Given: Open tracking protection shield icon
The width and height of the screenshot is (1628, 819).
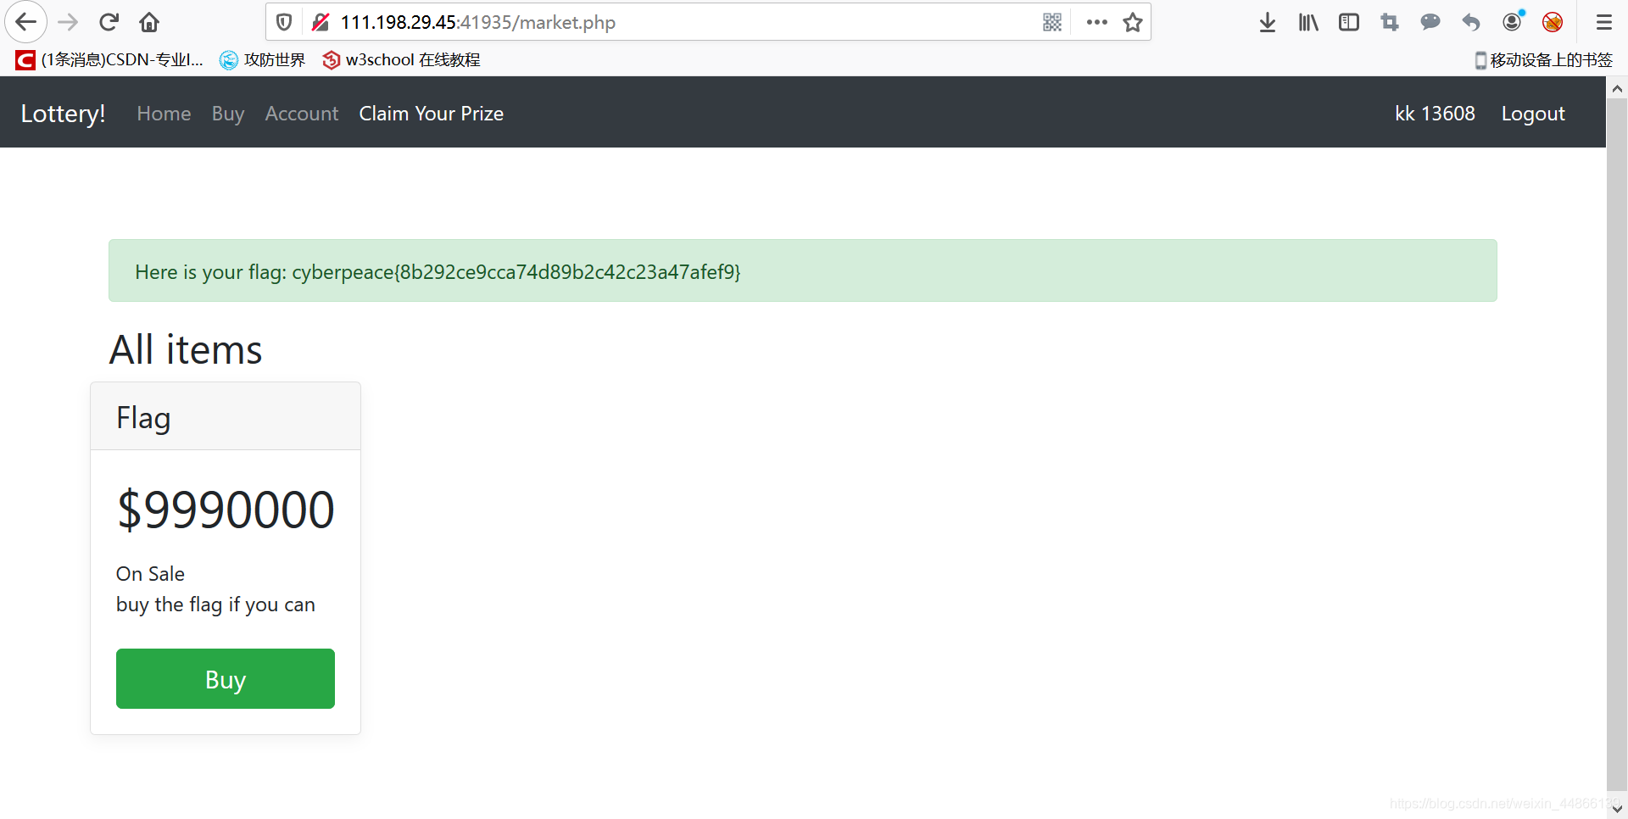Looking at the screenshot, I should (x=285, y=22).
